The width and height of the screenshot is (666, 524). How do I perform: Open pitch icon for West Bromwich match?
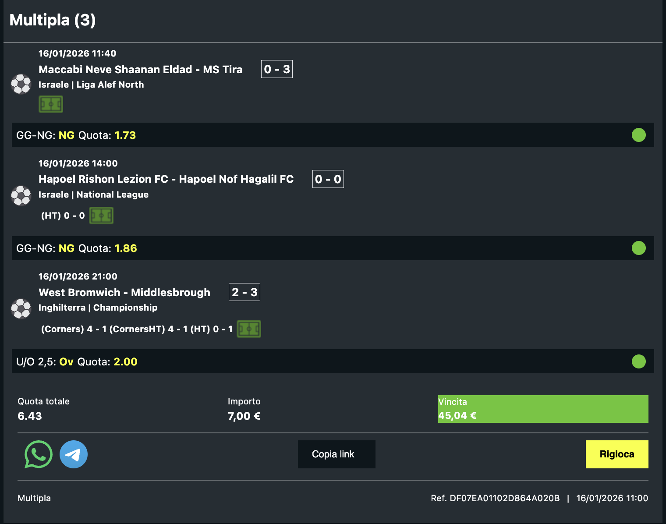point(249,329)
